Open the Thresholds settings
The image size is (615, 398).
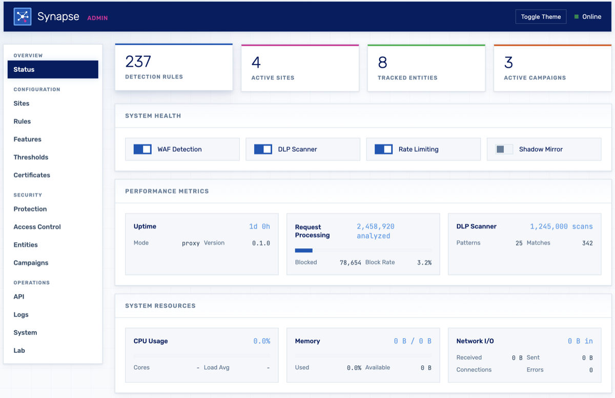click(30, 157)
